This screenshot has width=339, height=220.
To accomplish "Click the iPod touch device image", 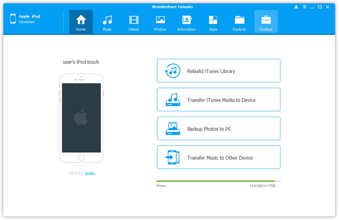I will 81,118.
